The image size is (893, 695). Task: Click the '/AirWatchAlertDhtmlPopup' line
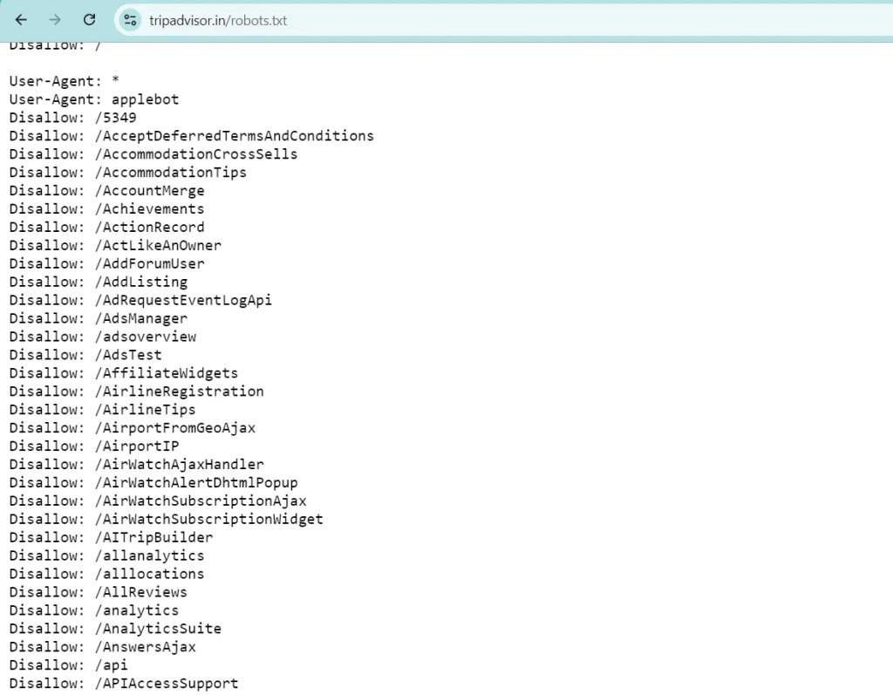tap(153, 482)
